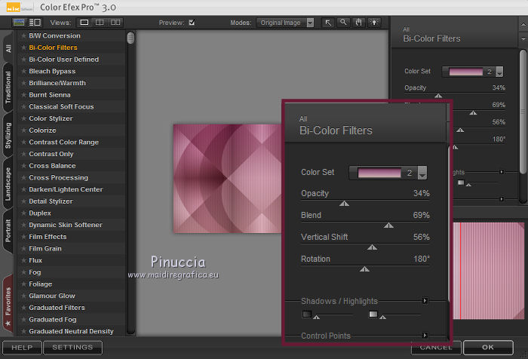Expand the Shadows / Highlights section

pos(425,301)
